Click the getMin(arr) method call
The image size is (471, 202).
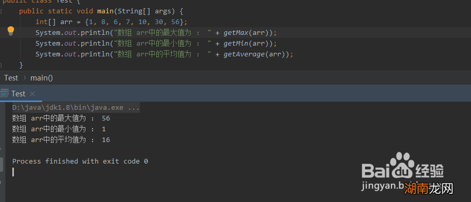pyautogui.click(x=248, y=44)
